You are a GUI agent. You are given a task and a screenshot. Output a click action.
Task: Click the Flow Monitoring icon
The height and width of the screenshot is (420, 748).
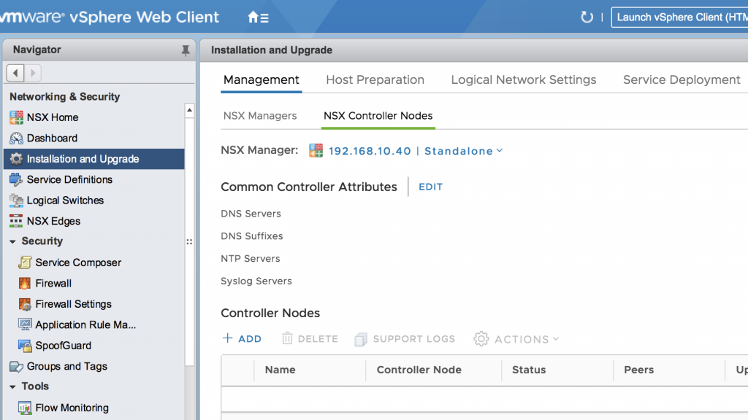[25, 408]
